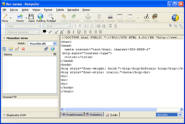Toggle the bulleted list icon
The width and height of the screenshot is (185, 124).
coord(92,26)
